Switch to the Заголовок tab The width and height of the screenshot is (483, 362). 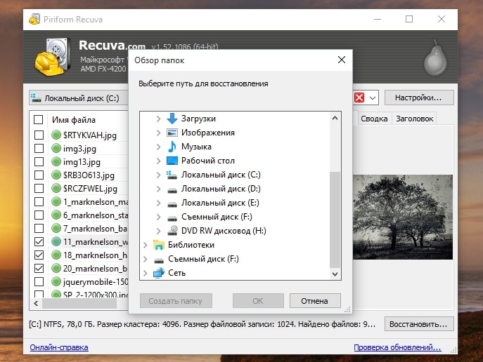pyautogui.click(x=414, y=119)
